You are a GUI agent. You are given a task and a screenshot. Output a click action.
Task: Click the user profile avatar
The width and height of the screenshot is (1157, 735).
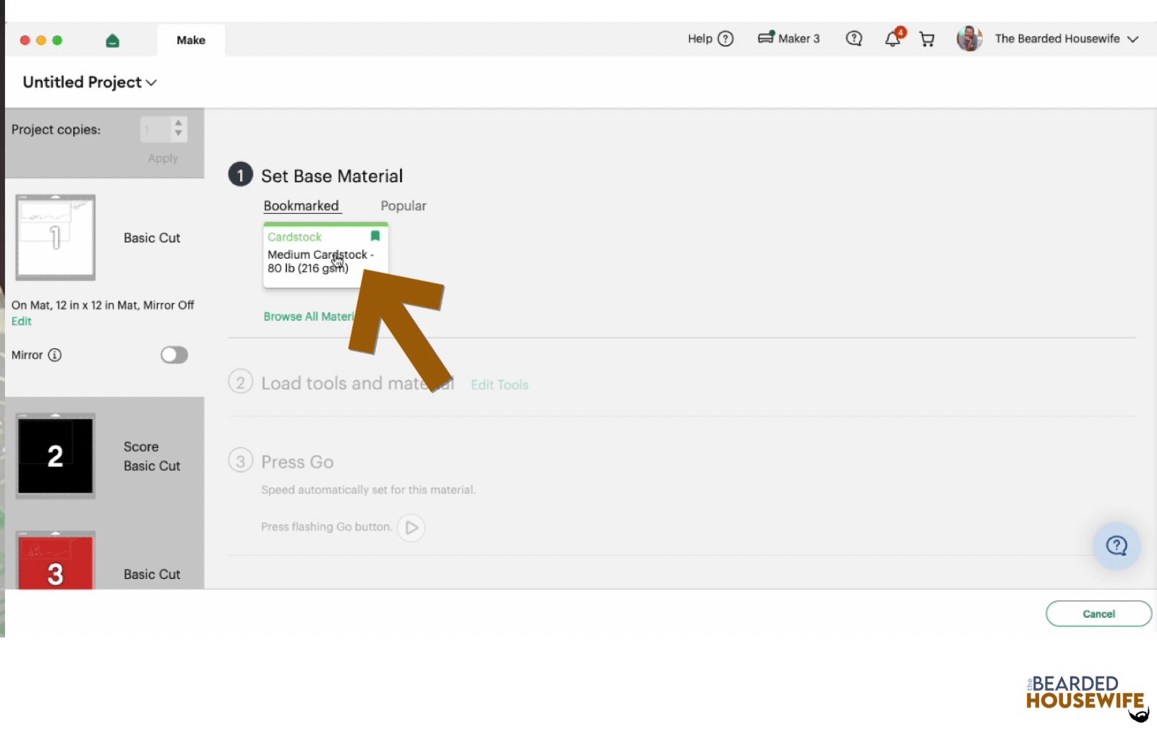[969, 38]
